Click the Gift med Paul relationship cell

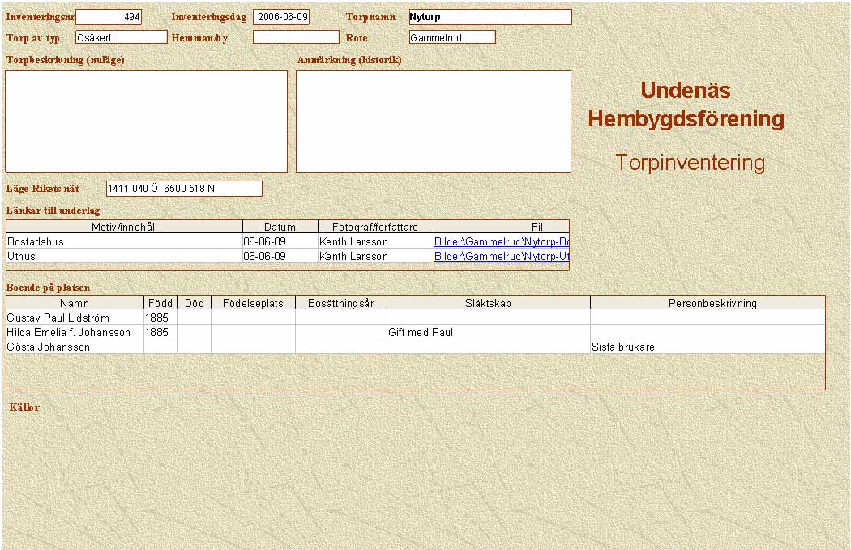point(488,332)
